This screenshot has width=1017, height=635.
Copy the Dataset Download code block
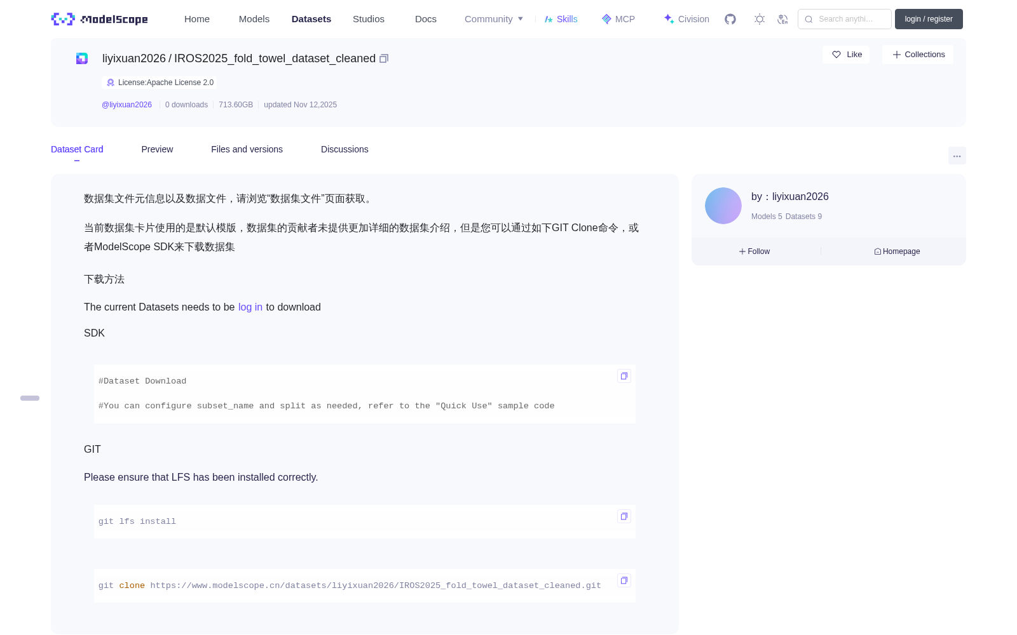[624, 376]
